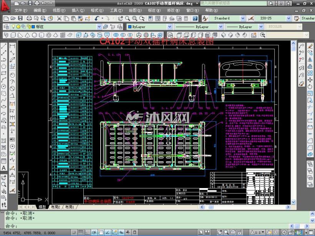This screenshot has width=315, height=236.
Task: Open the Standard text style dropdown
Action: (x=243, y=18)
